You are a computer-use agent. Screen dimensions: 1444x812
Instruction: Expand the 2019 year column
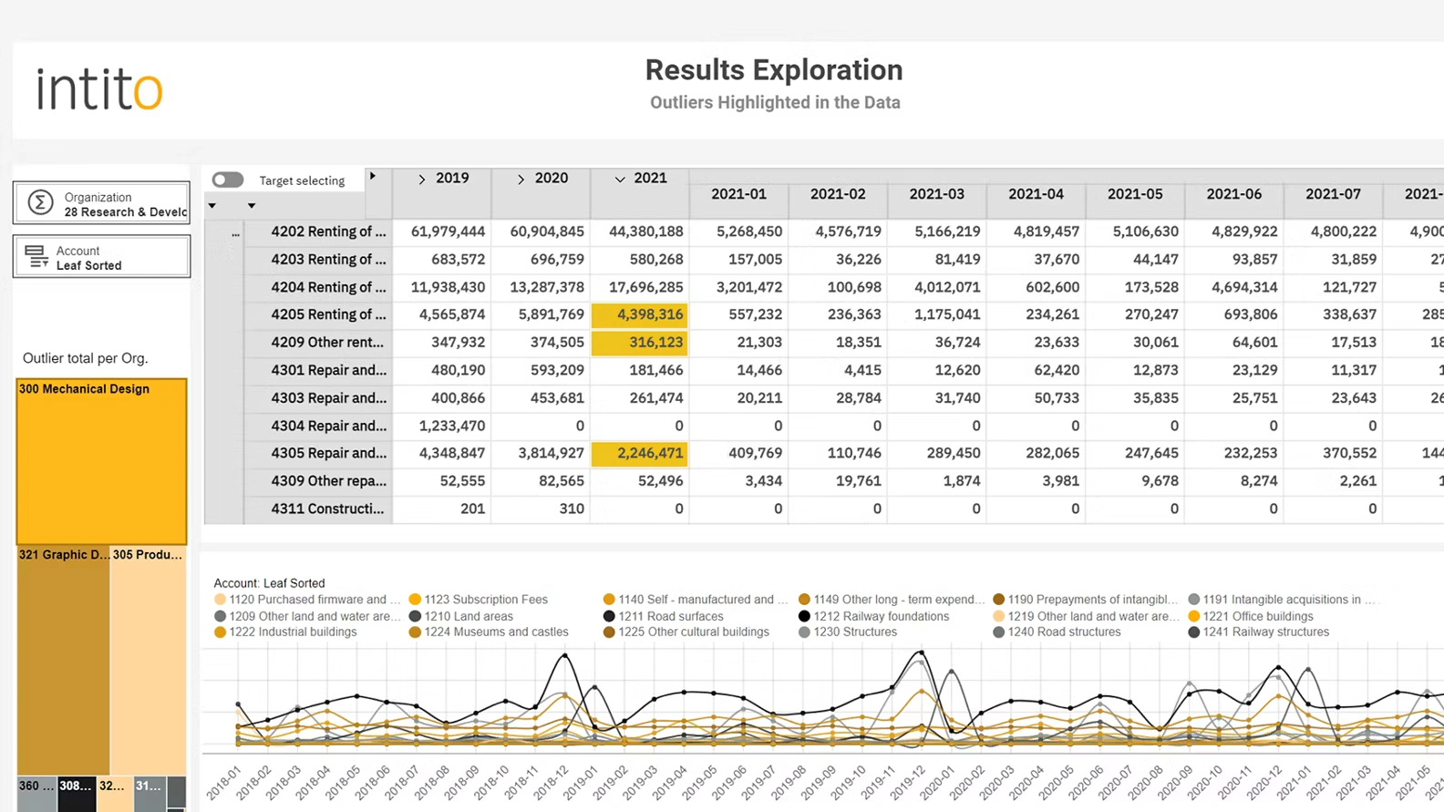pos(421,180)
